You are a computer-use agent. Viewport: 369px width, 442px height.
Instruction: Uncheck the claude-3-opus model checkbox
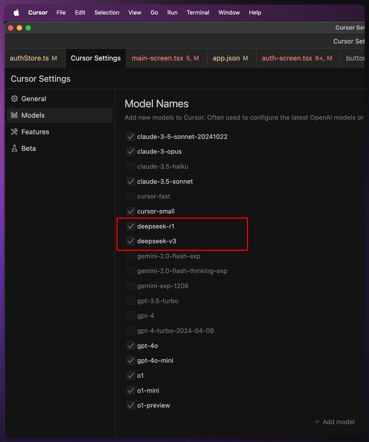click(x=131, y=151)
